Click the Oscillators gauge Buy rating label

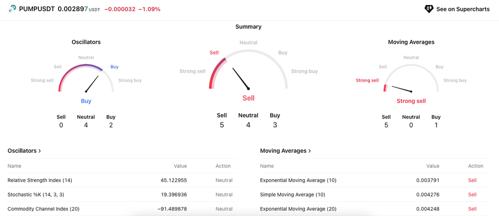pyautogui.click(x=86, y=101)
